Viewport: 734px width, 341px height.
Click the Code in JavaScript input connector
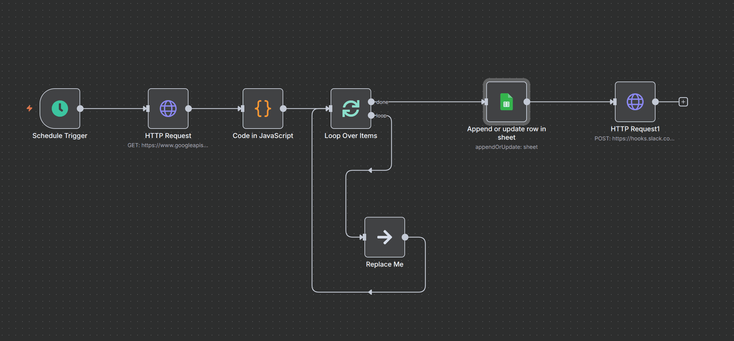242,109
